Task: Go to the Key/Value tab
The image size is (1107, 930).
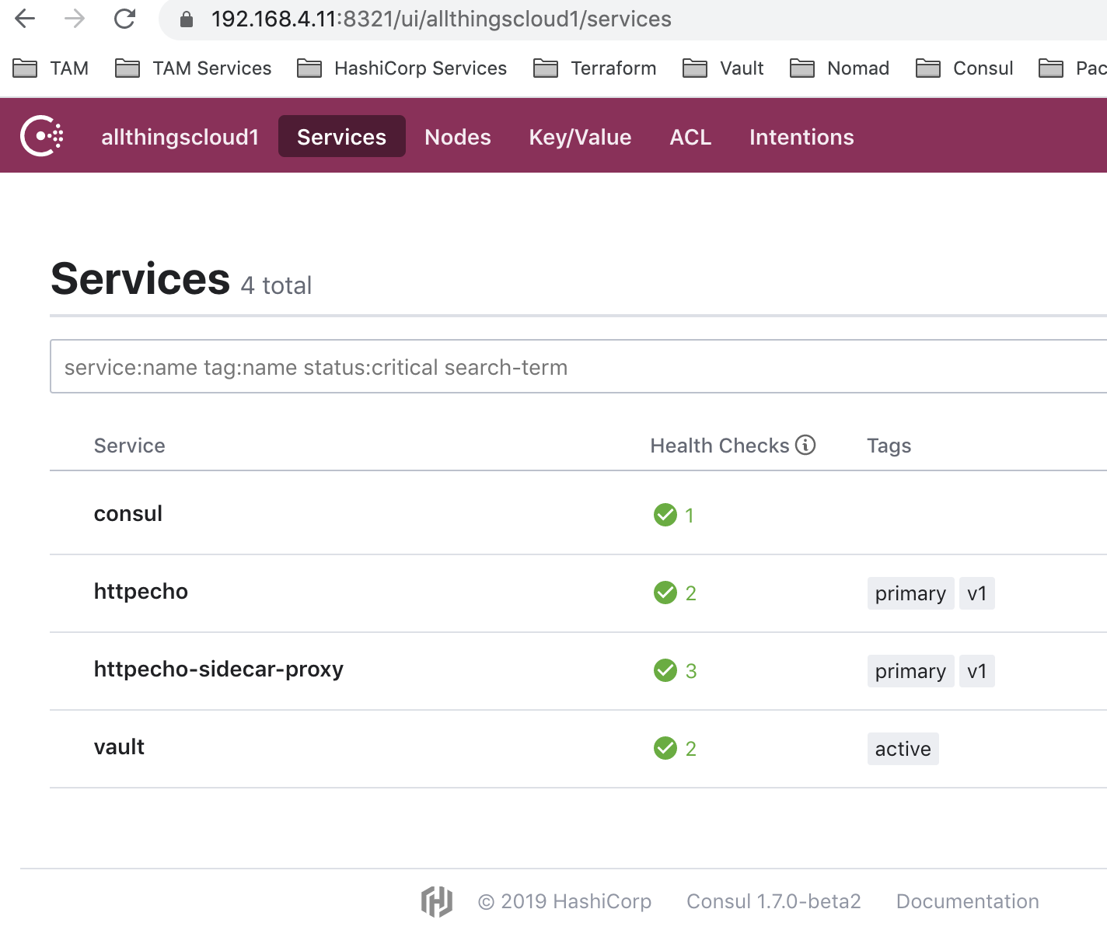Action: [580, 137]
